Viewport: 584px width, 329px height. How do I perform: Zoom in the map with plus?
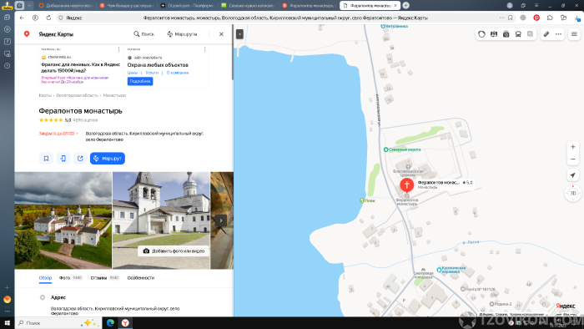click(x=573, y=147)
